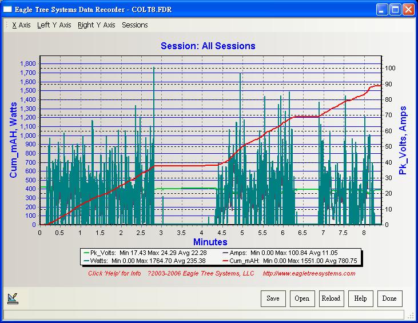This screenshot has width=418, height=323.
Task: Open the X Axis menu
Action: [21, 25]
